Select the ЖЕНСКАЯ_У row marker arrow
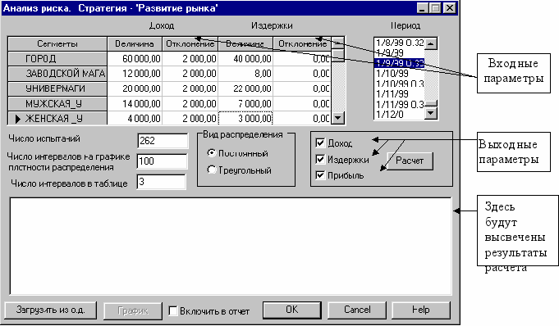The height and width of the screenshot is (326, 559). tap(18, 119)
